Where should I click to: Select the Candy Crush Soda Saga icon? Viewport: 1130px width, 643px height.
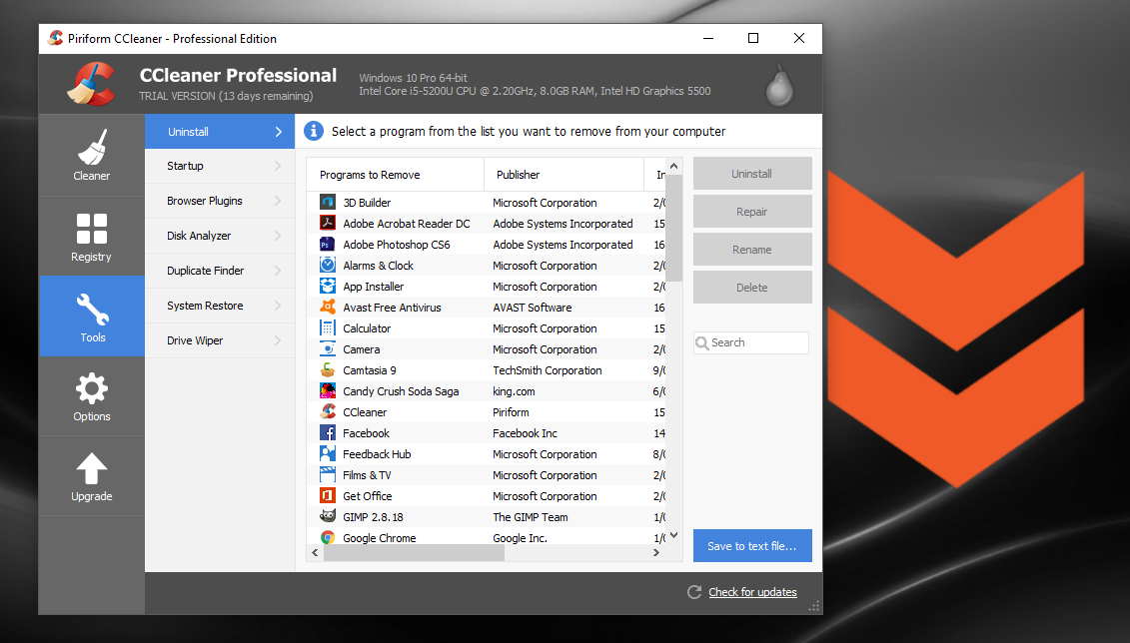pos(327,391)
